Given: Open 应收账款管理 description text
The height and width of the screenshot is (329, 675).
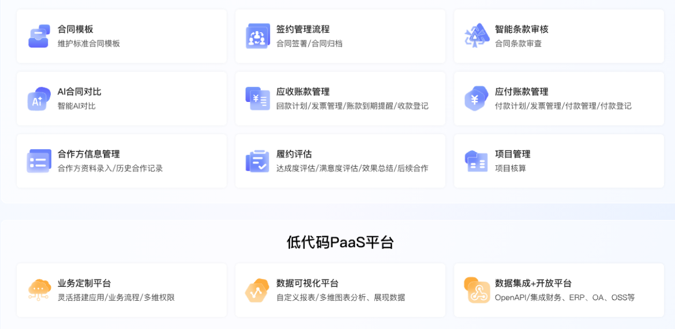Looking at the screenshot, I should coord(352,106).
